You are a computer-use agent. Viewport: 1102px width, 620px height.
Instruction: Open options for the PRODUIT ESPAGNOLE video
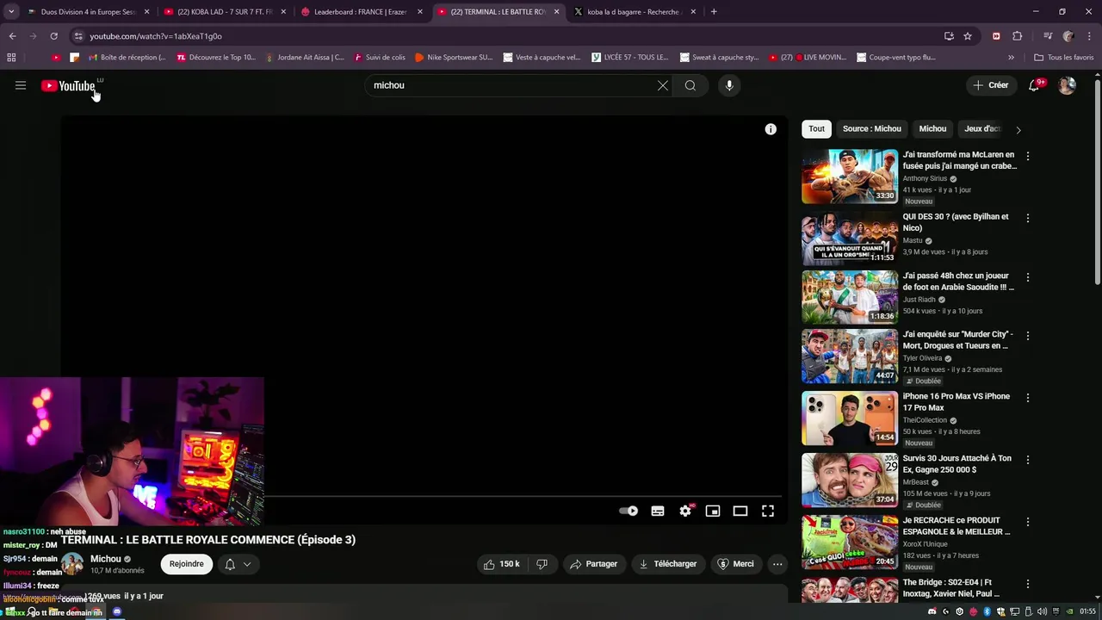click(1027, 523)
